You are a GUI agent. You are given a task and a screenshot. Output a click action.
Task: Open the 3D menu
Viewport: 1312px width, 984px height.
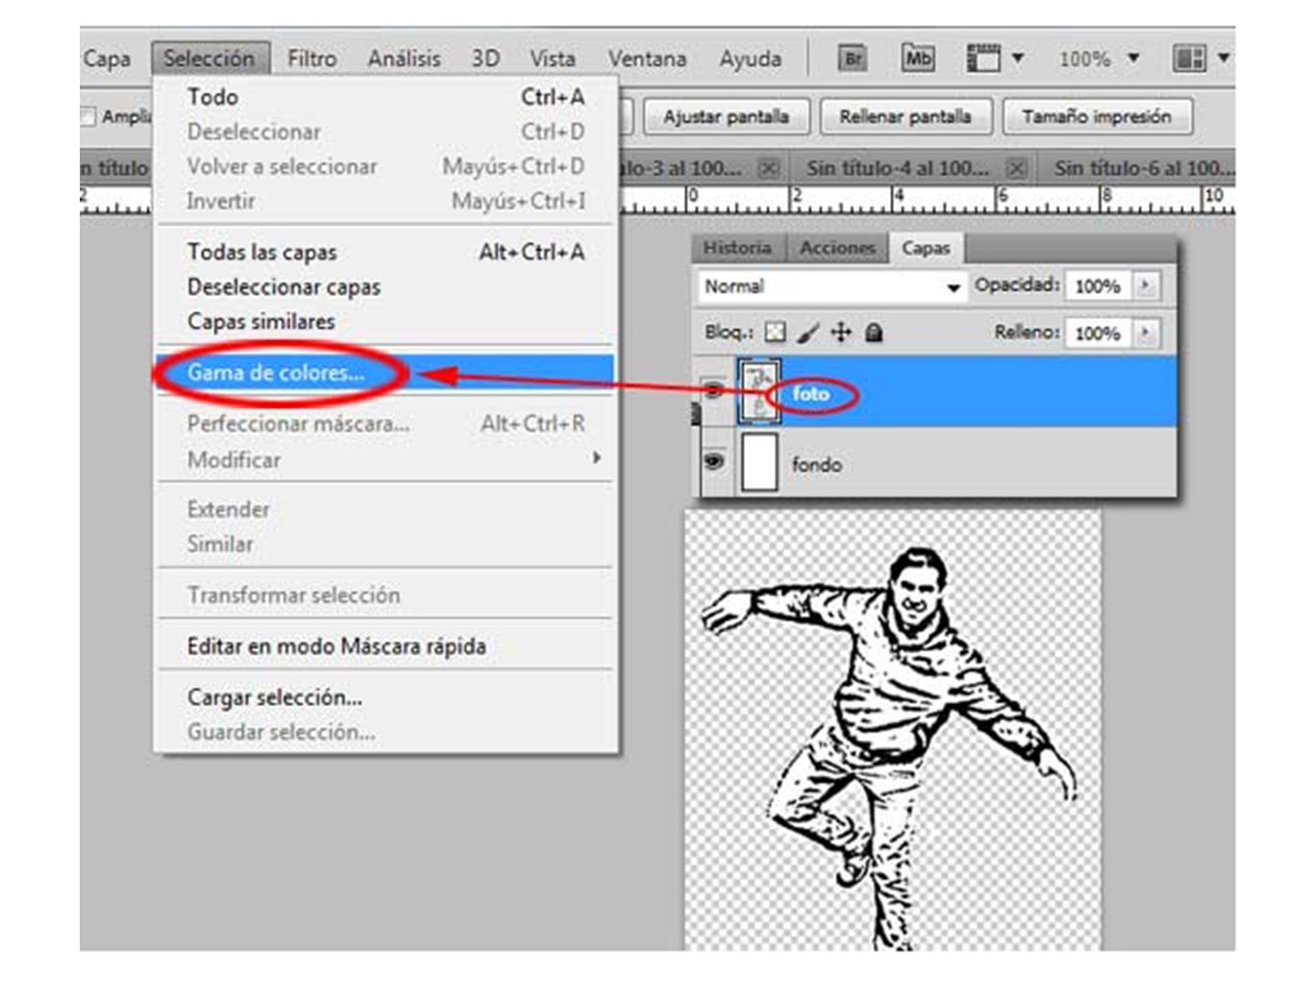coord(485,59)
